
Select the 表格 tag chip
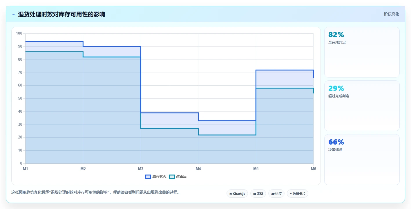tap(258, 194)
